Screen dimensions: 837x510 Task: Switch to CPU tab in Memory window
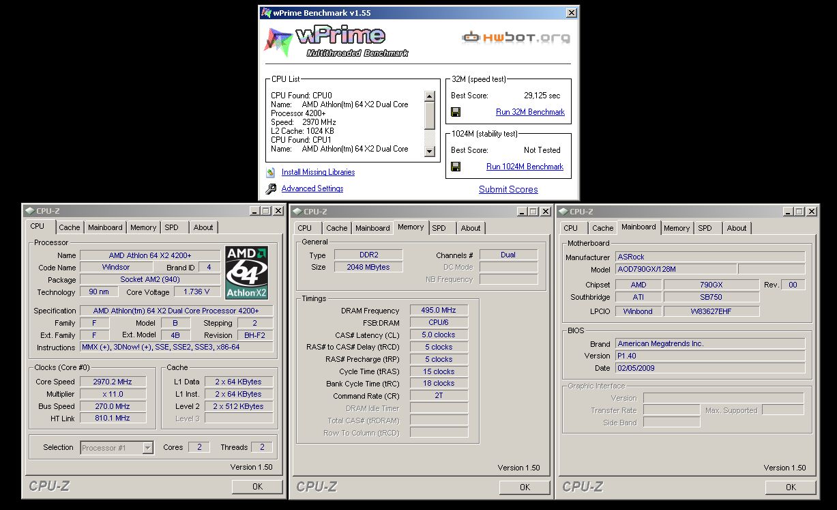tap(305, 228)
